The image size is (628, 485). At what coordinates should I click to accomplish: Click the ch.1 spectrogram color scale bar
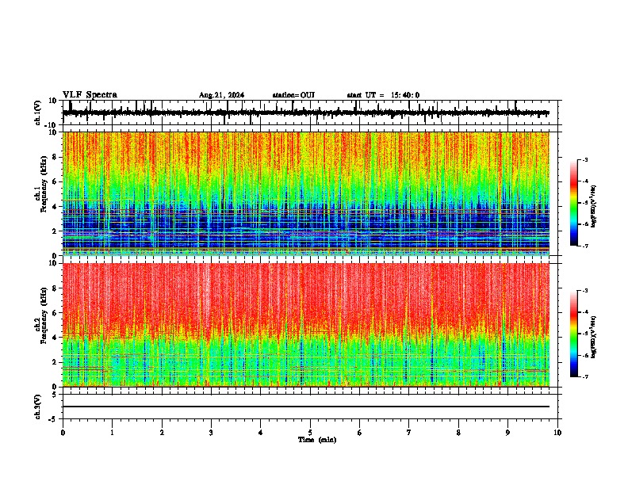[574, 203]
